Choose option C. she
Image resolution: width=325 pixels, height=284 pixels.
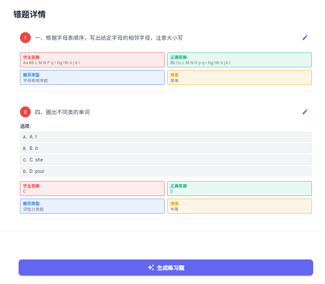click(166, 160)
